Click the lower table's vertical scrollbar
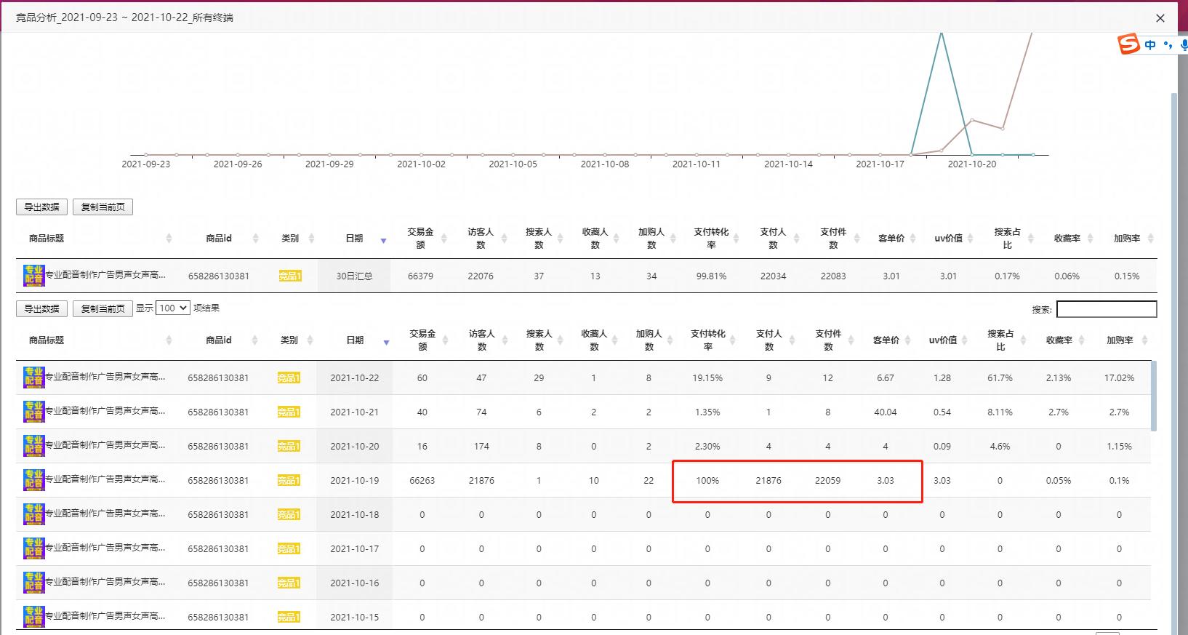Screen dimensions: 1188x635 1154,396
